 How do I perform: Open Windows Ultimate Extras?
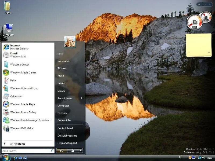click(x=28, y=89)
